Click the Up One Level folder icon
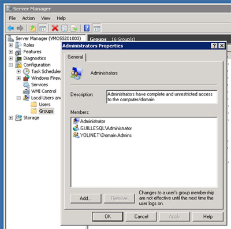 33,28
